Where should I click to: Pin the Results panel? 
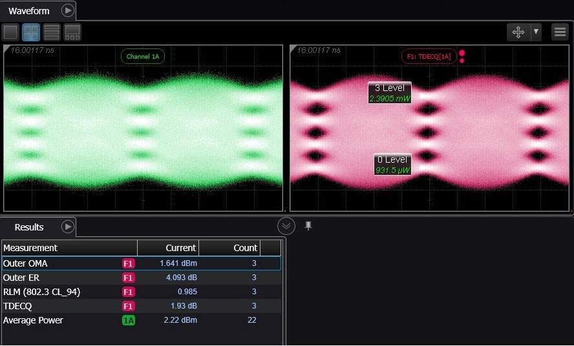[308, 226]
